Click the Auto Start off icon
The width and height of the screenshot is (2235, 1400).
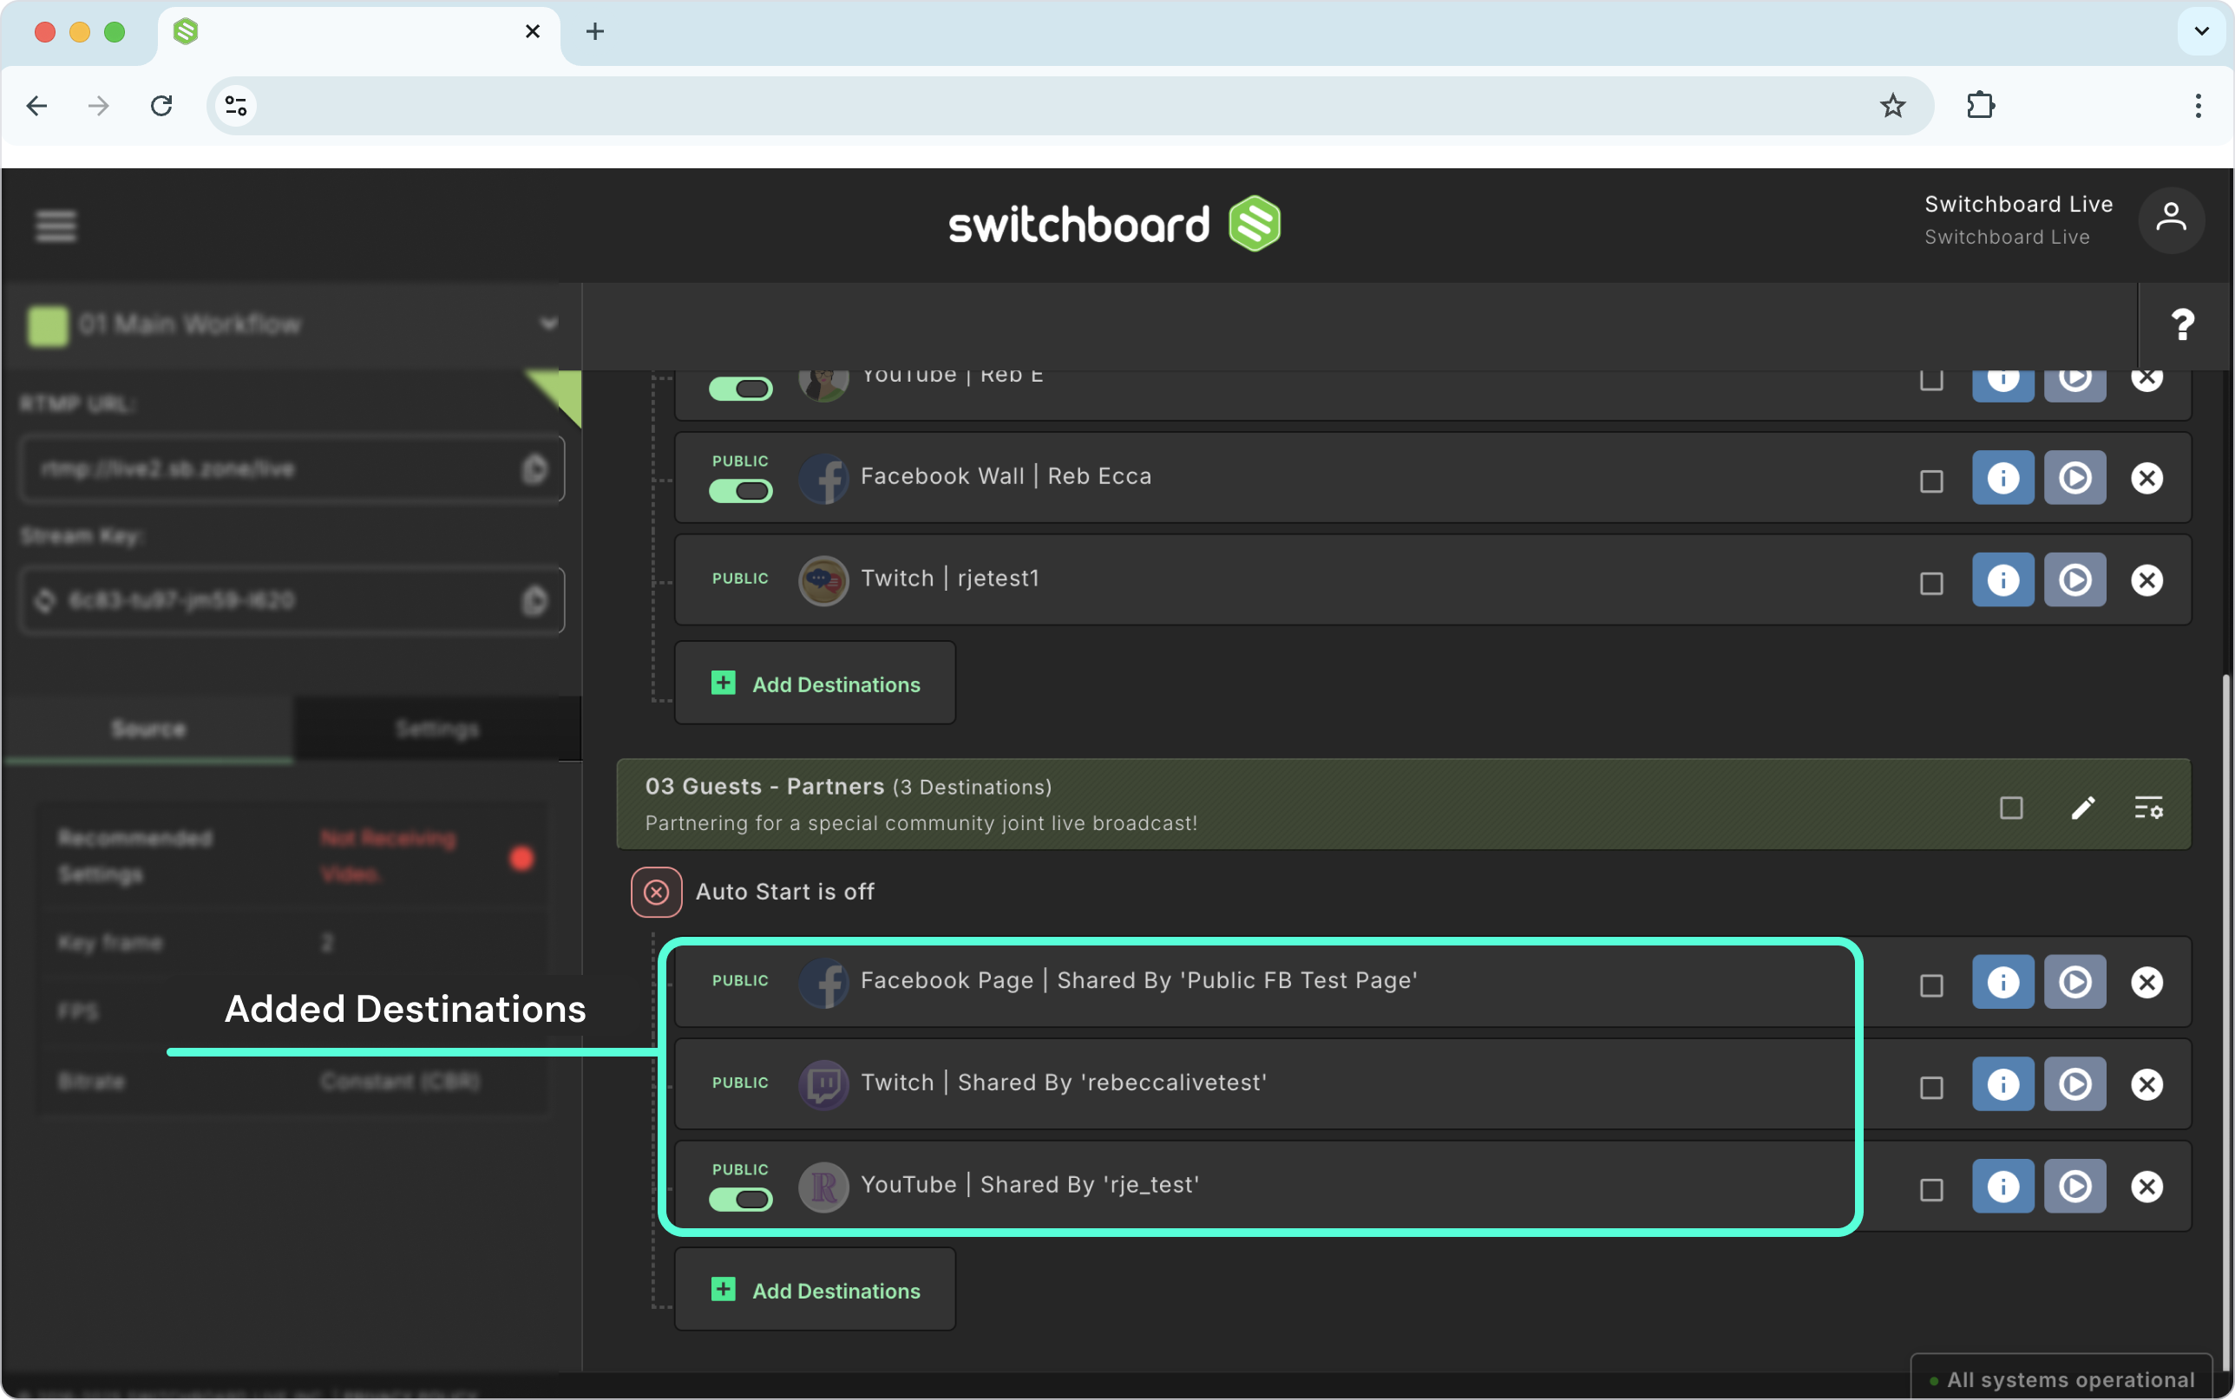[x=657, y=892]
